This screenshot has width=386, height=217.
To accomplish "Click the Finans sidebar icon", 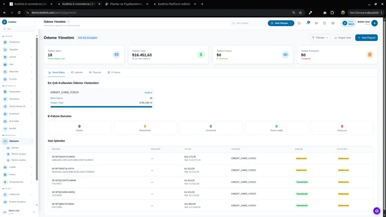I will coord(5,175).
